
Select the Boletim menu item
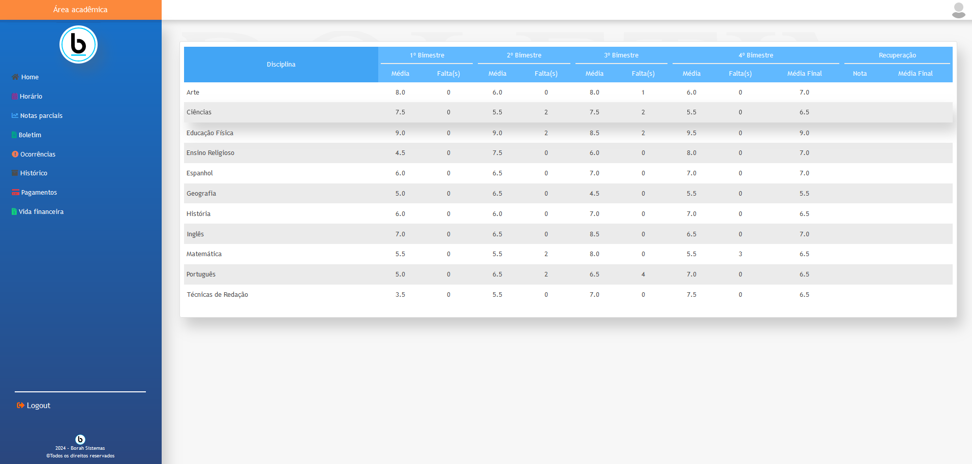26,135
